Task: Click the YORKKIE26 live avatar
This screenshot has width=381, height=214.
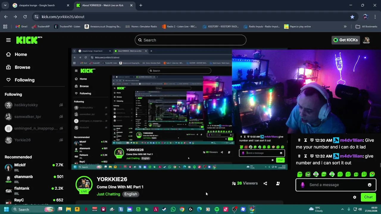Action: click(84, 185)
